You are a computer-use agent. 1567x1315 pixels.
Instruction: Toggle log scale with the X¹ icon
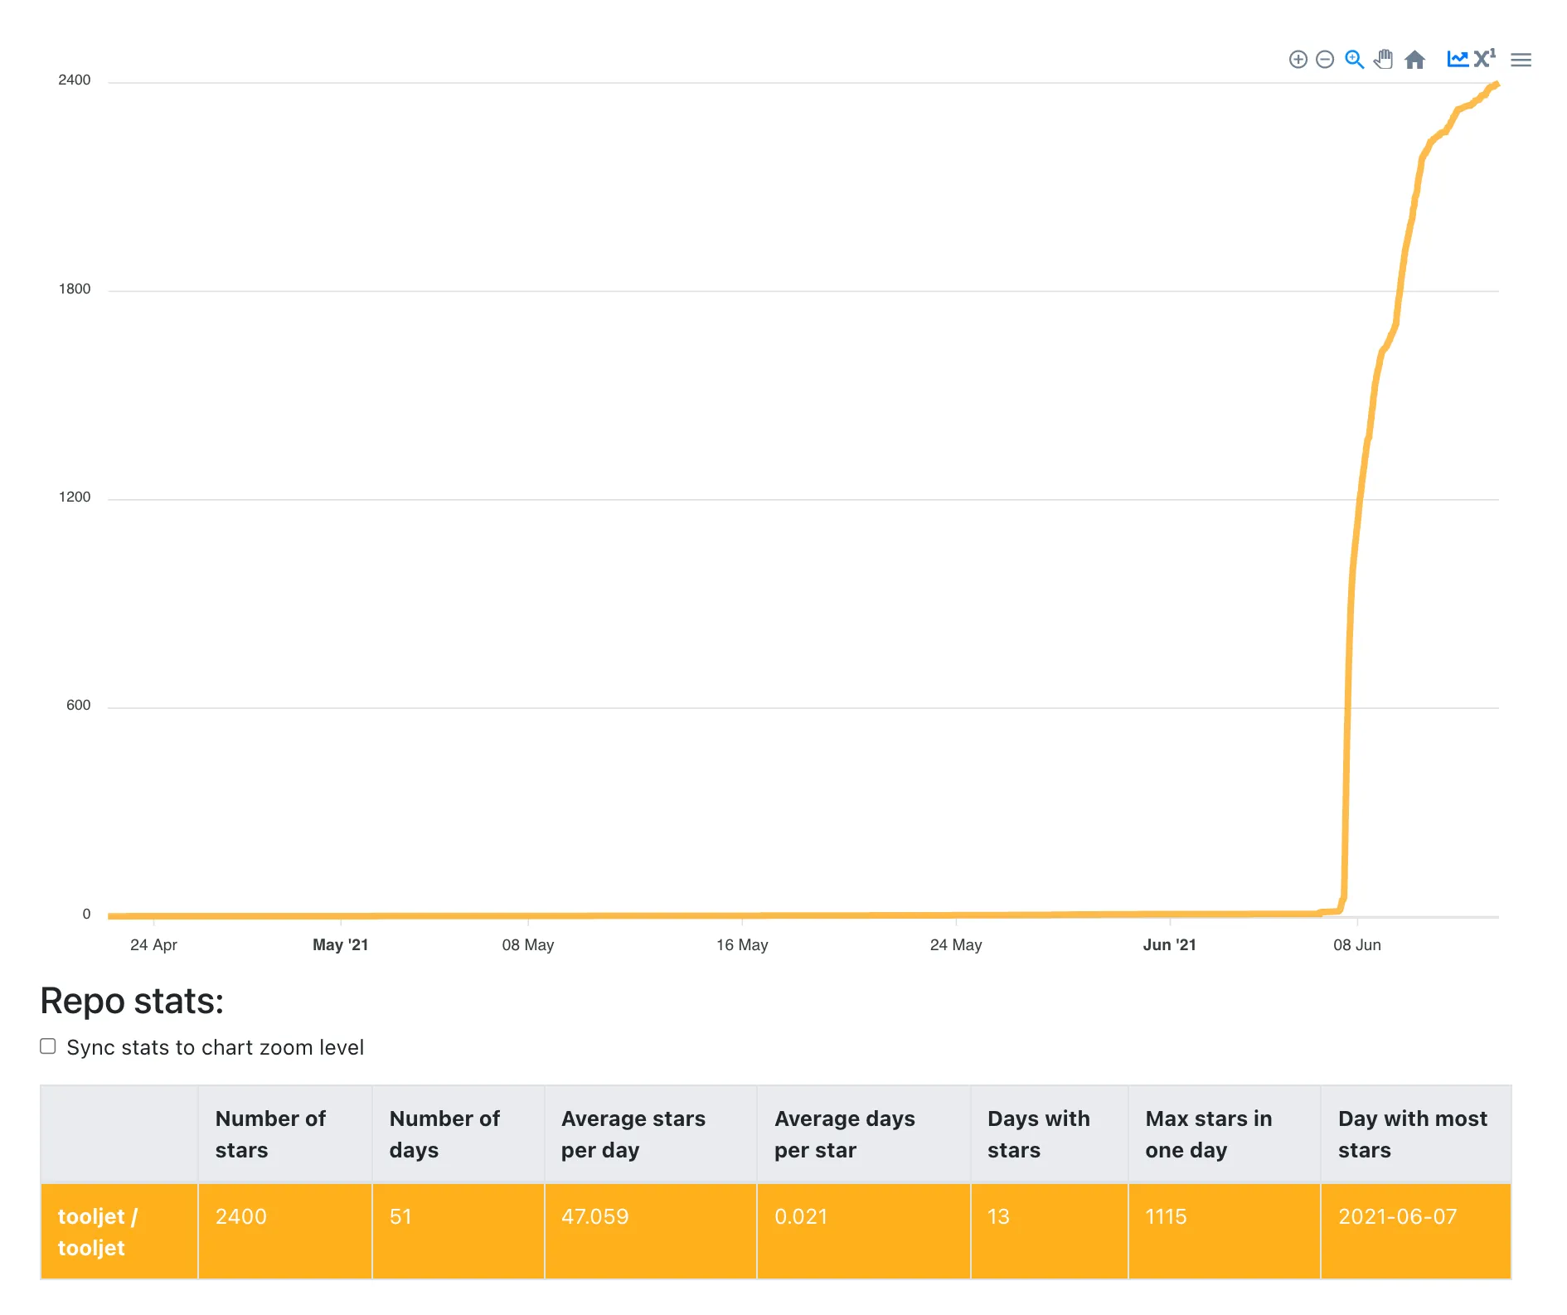1485,59
